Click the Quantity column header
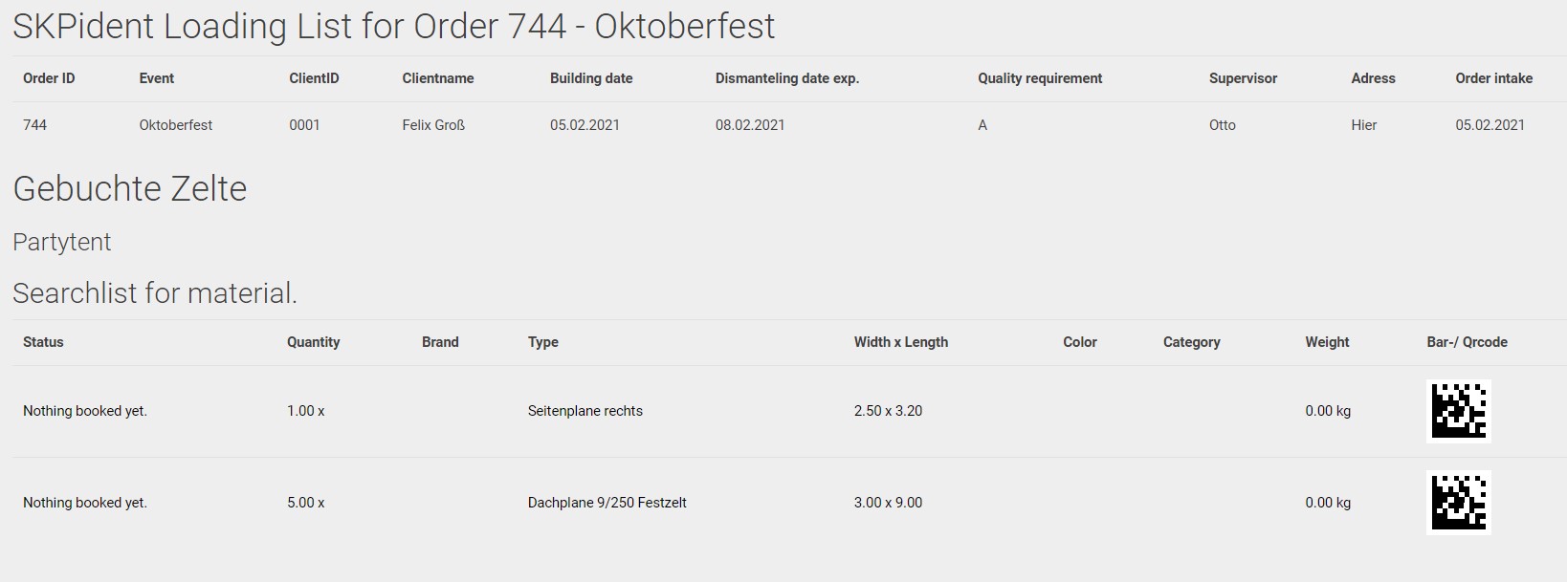The image size is (1567, 582). 313,342
